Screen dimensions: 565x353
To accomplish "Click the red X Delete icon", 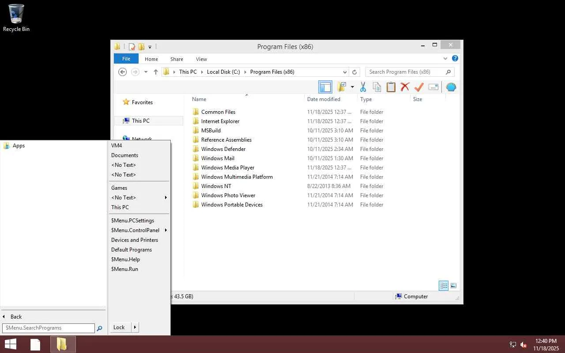I will click(x=405, y=87).
